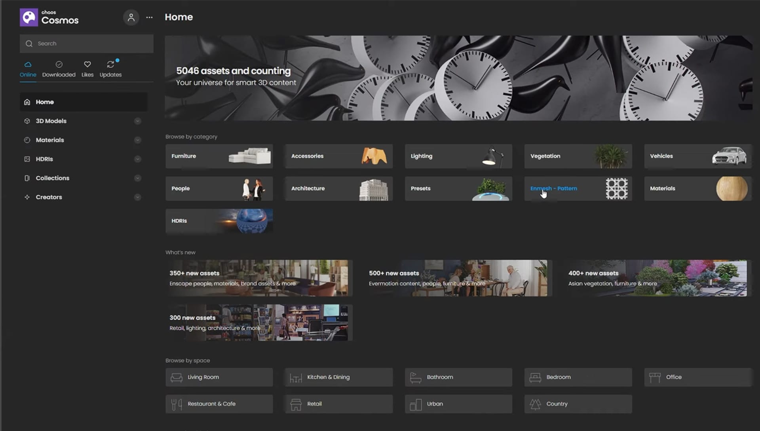The width and height of the screenshot is (760, 431).
Task: Open the Lighting category card
Action: pos(458,156)
